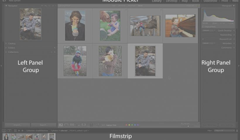
Task: Expand the Catalog panel
Action: point(6,43)
